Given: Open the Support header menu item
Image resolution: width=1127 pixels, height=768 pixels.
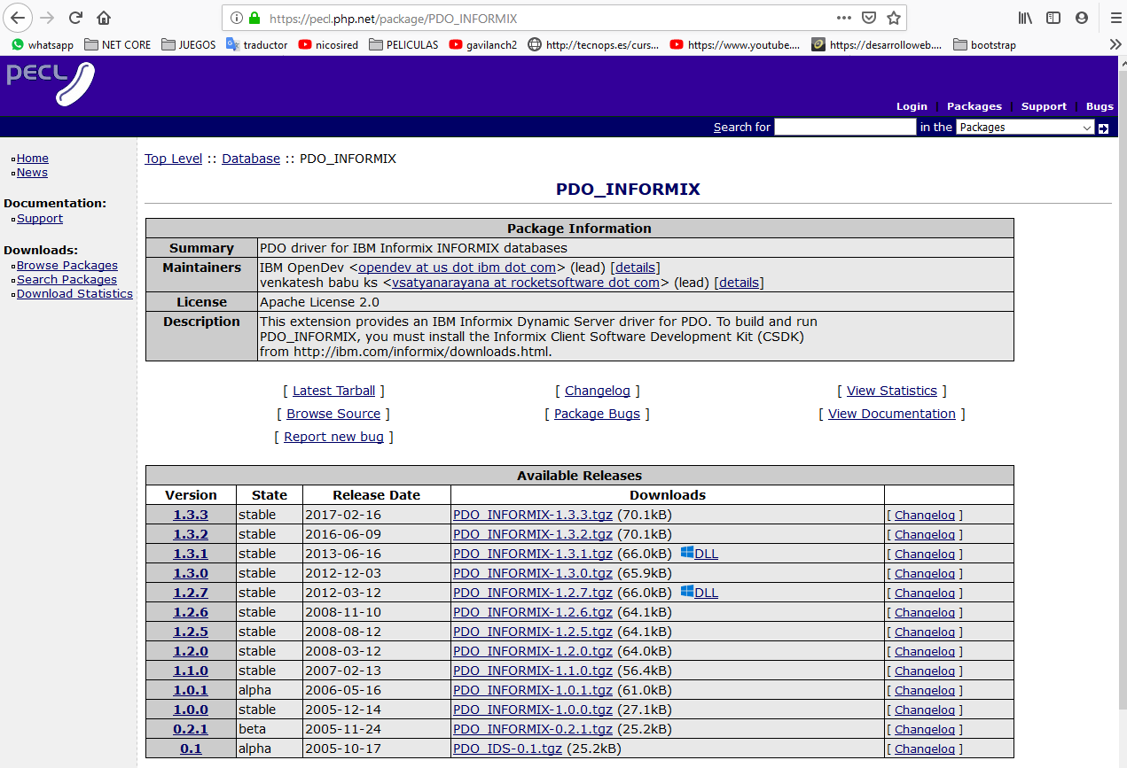Looking at the screenshot, I should coord(1044,106).
